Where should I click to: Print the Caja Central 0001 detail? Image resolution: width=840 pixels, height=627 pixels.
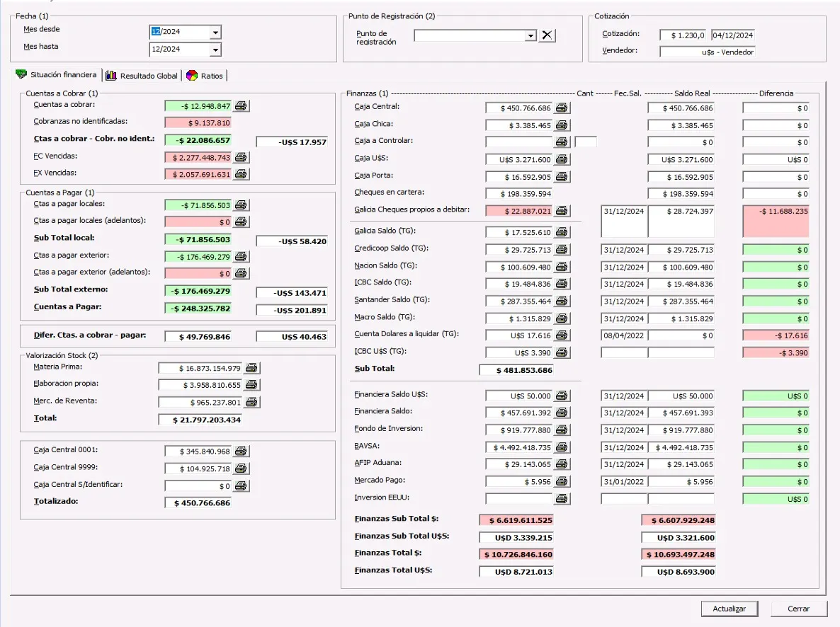[241, 451]
